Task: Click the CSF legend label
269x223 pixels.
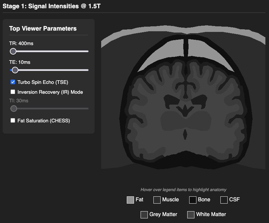Action: tap(234, 199)
